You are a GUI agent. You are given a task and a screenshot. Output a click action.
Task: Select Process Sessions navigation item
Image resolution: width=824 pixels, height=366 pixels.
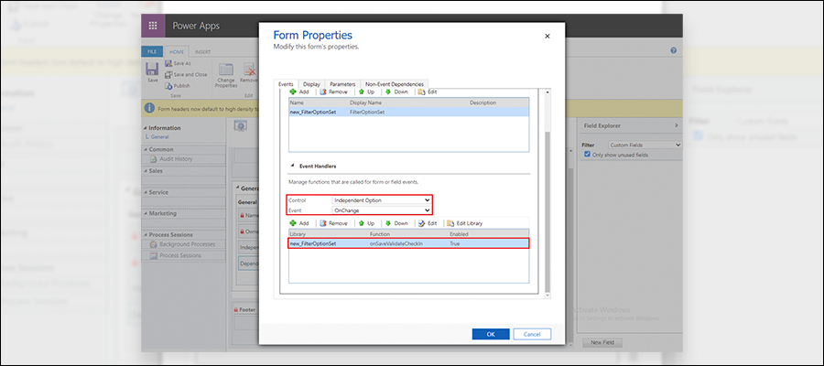click(x=175, y=255)
